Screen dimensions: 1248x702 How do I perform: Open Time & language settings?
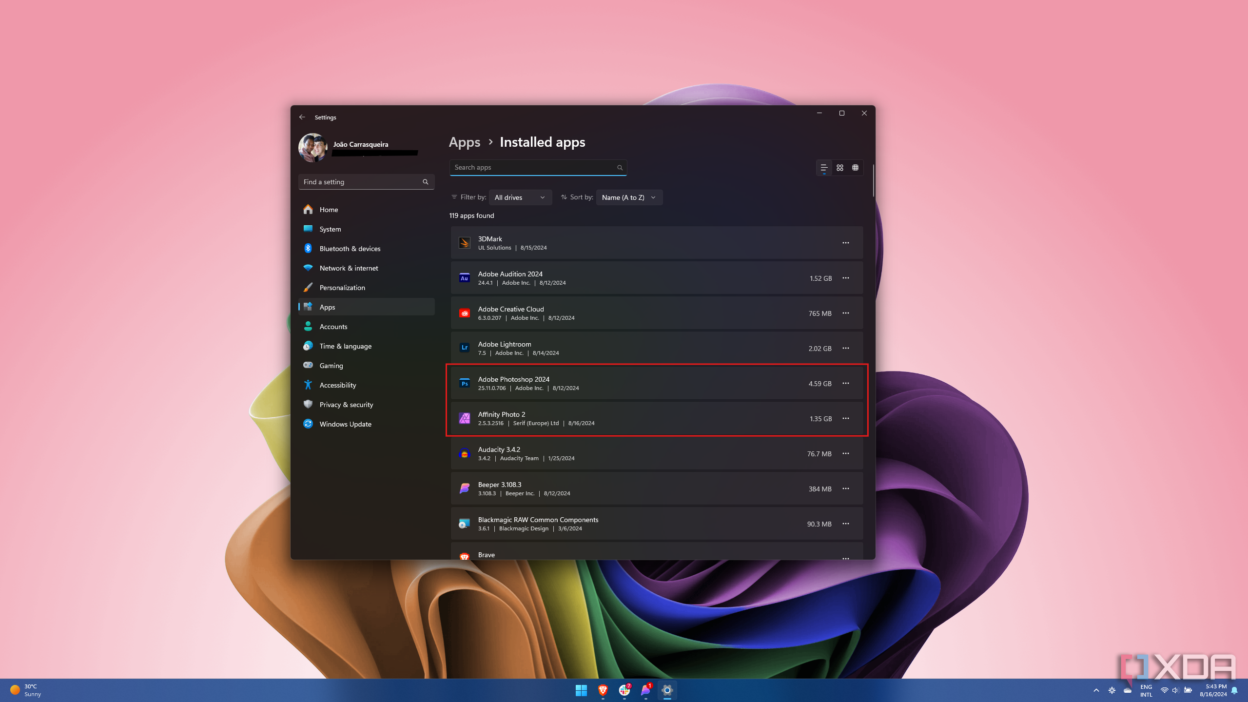pyautogui.click(x=366, y=346)
